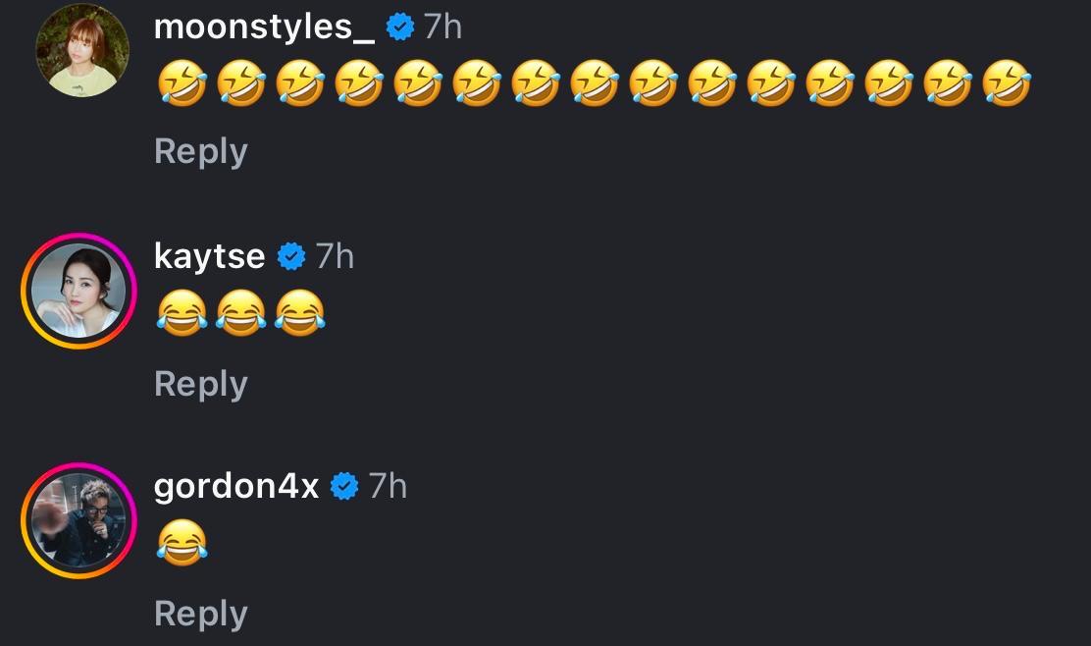1091x646 pixels.
Task: Click the 7h timestamp beside gordon4x
Action: click(388, 487)
